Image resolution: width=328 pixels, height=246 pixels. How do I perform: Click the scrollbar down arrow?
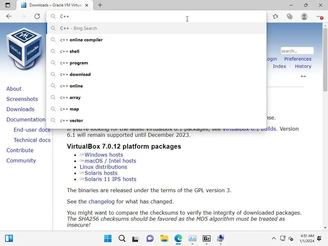coord(325,228)
